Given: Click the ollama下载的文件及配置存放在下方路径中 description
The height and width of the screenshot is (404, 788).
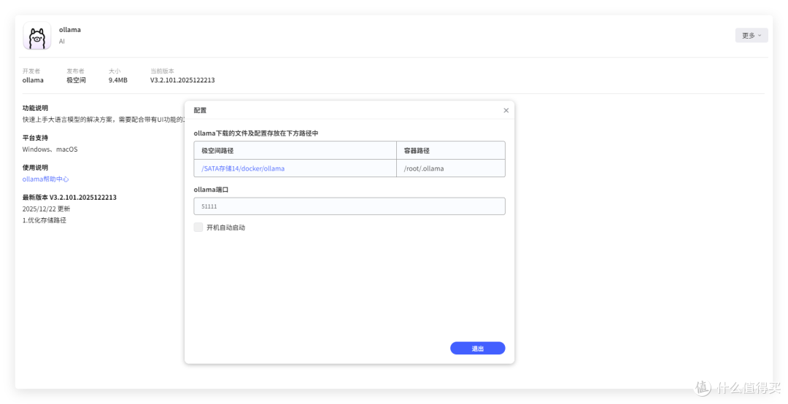Looking at the screenshot, I should [256, 133].
